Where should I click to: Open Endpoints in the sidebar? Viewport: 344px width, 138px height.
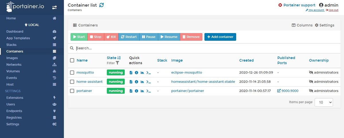pyautogui.click(x=14, y=111)
